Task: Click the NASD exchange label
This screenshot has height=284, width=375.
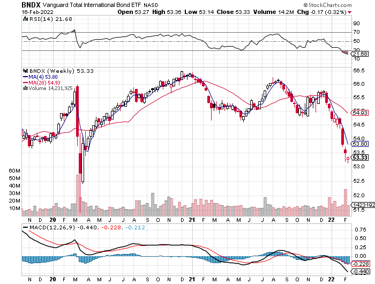Action: (x=151, y=5)
